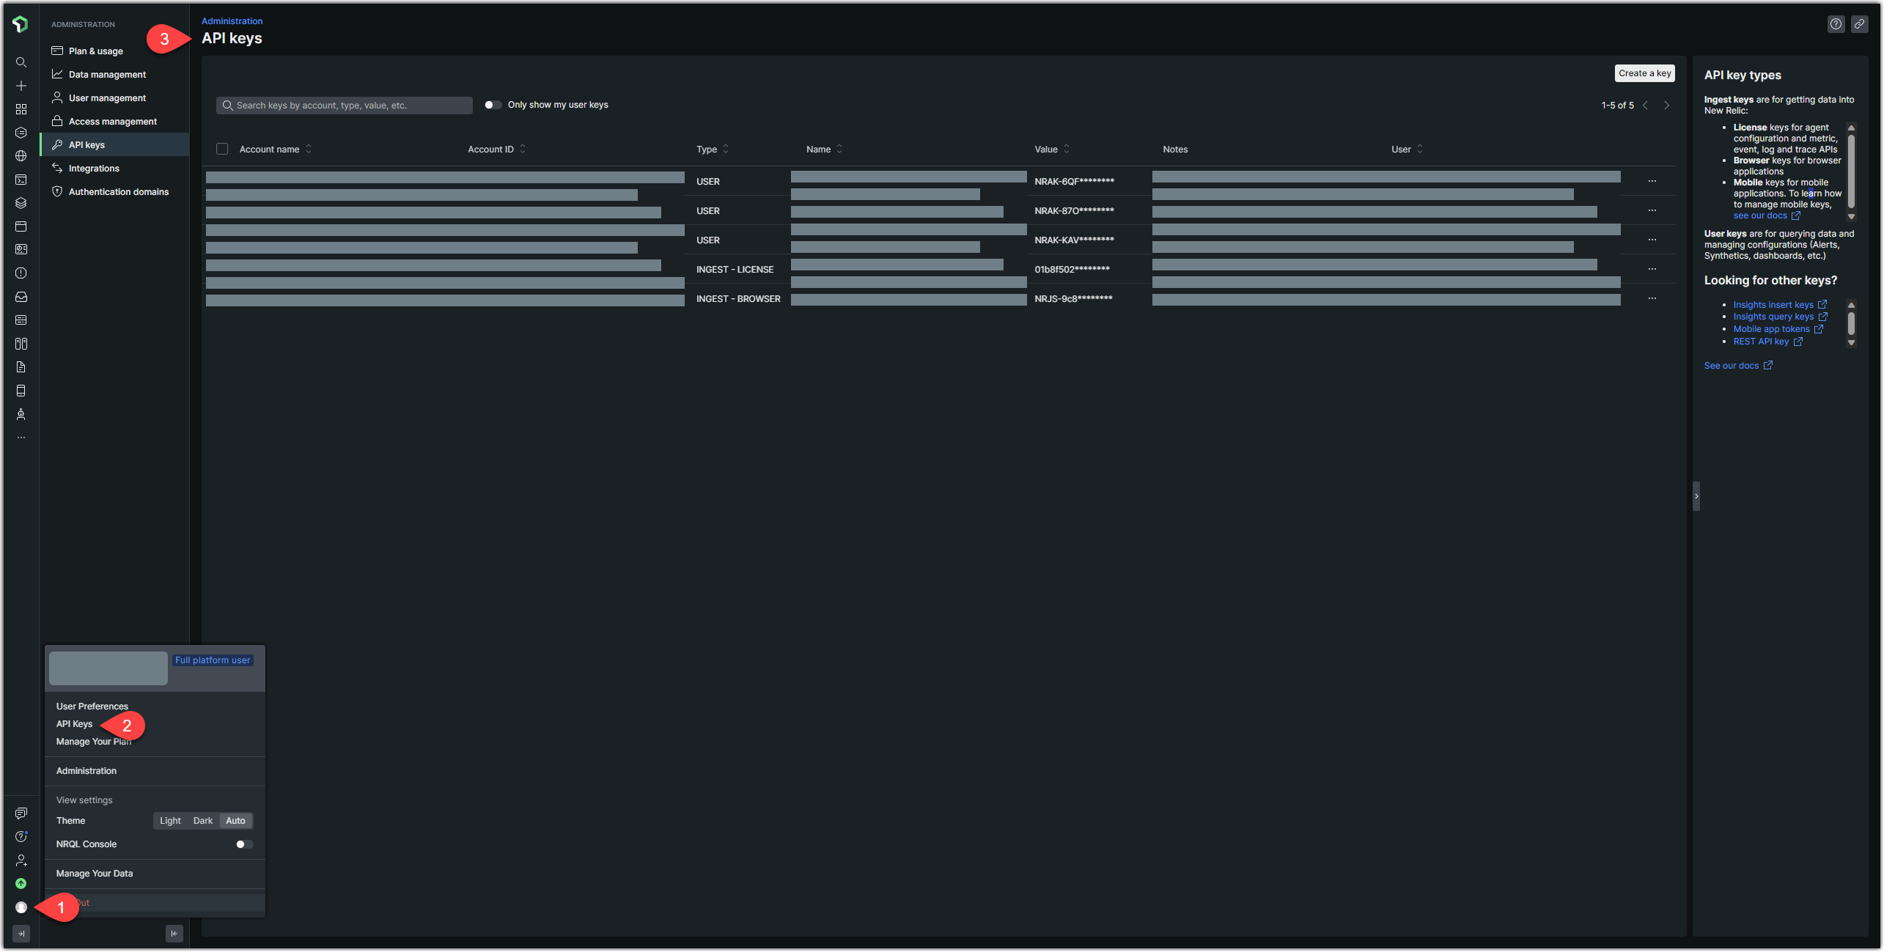This screenshot has width=1884, height=952.
Task: Click the New Relic logo icon
Action: point(21,24)
